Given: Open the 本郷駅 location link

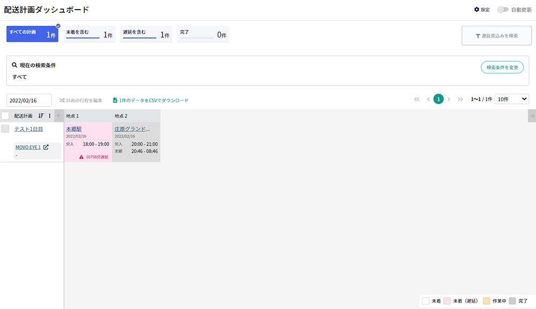Looking at the screenshot, I should point(73,129).
